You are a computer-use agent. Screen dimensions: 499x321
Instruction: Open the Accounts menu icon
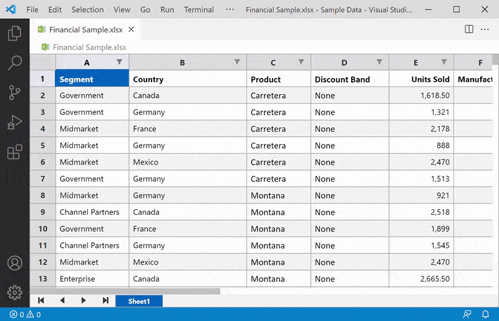[x=14, y=264]
